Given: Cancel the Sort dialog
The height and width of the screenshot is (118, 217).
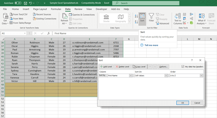Looking at the screenshot, I should pos(197,103).
